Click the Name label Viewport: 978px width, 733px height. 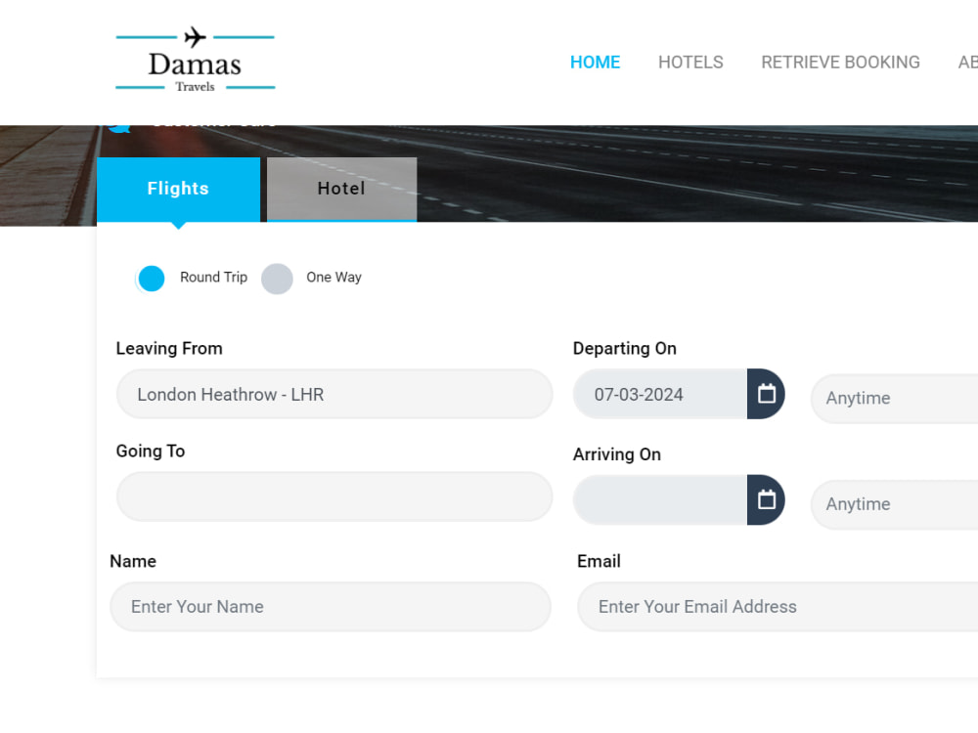tap(133, 562)
